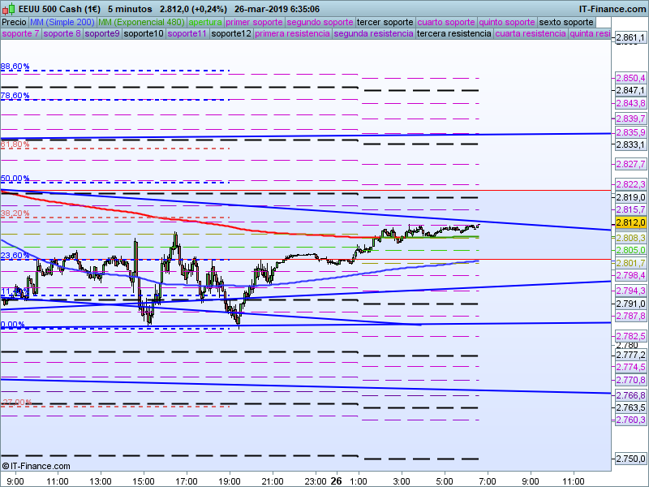The width and height of the screenshot is (649, 487).
Task: Select the Precio indicator label
Action: (14, 23)
